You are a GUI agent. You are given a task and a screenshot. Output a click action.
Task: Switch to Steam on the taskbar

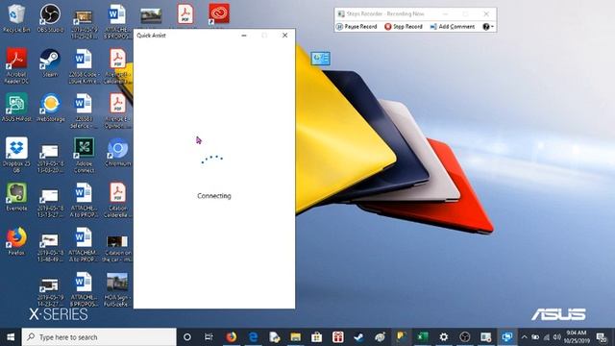[x=358, y=337]
